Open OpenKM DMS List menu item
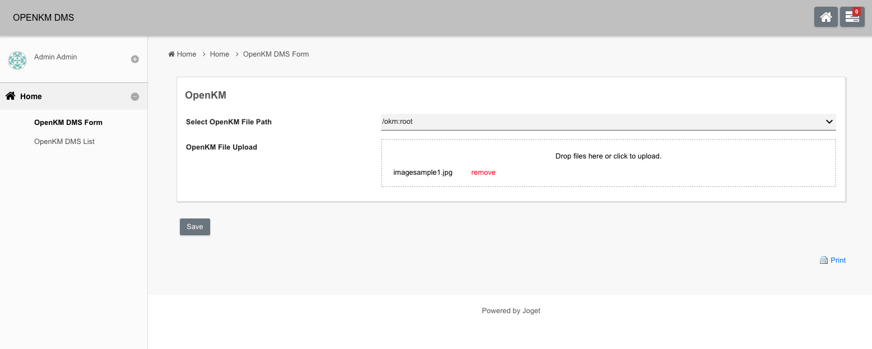The height and width of the screenshot is (349, 872). click(x=64, y=142)
